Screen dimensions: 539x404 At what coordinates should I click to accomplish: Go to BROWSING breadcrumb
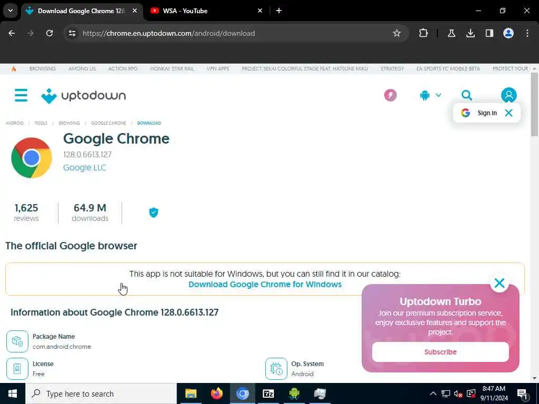click(x=69, y=123)
